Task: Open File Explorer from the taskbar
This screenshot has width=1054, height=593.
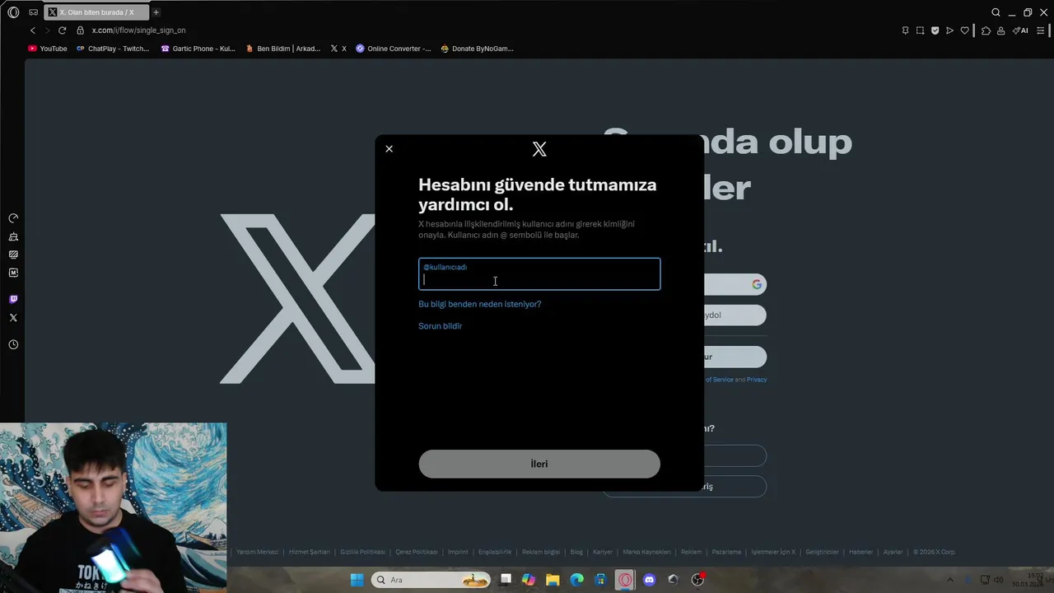Action: pyautogui.click(x=553, y=580)
